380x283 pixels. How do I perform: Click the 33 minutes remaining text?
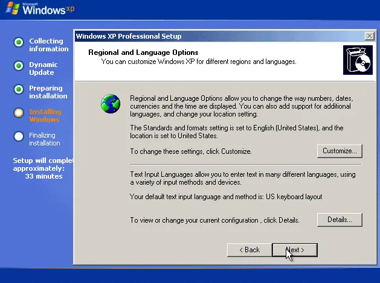pos(43,176)
